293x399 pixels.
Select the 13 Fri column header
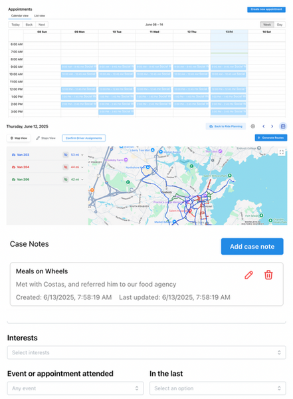click(x=229, y=32)
